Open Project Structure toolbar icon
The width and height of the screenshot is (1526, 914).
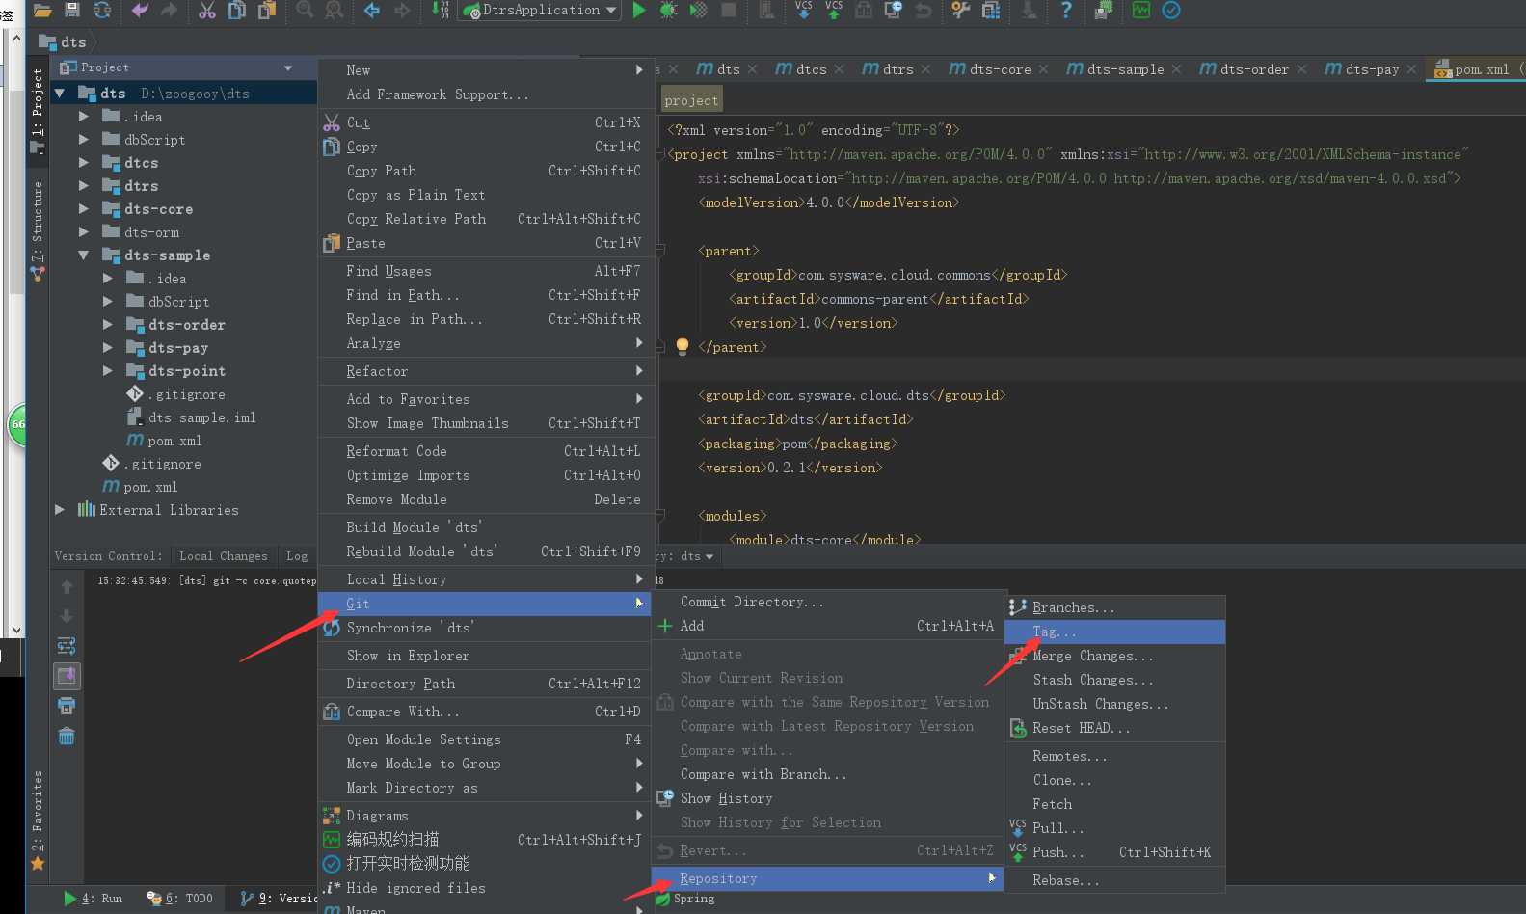[x=991, y=10]
